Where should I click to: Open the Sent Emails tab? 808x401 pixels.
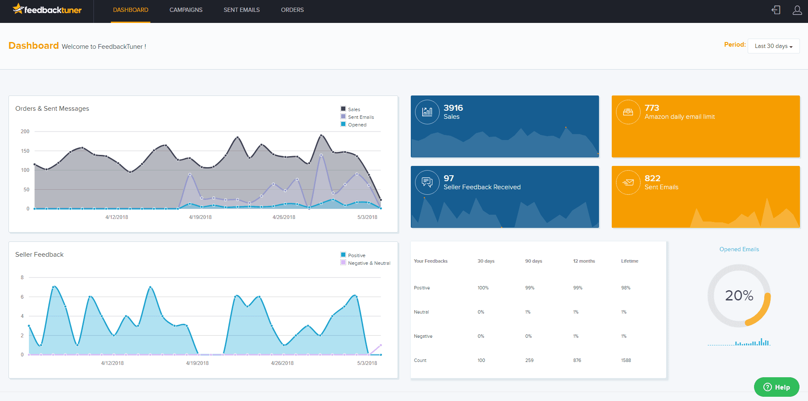pos(241,10)
